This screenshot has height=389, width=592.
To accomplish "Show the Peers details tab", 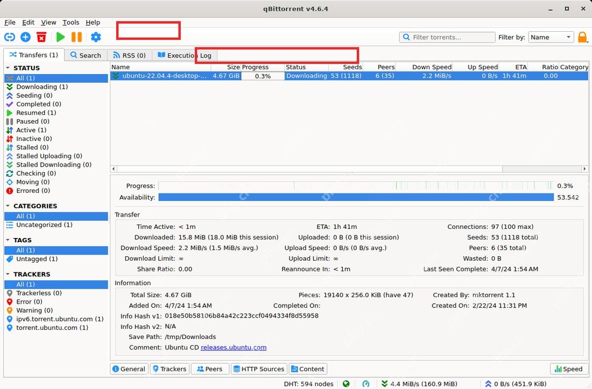I will click(x=210, y=369).
